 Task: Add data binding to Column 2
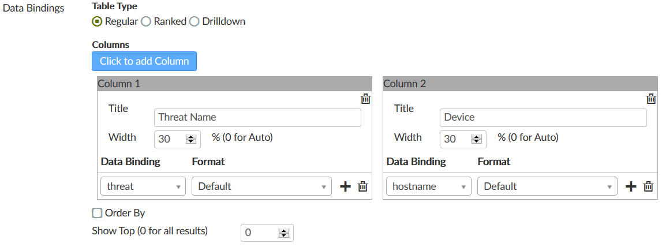[x=631, y=186]
